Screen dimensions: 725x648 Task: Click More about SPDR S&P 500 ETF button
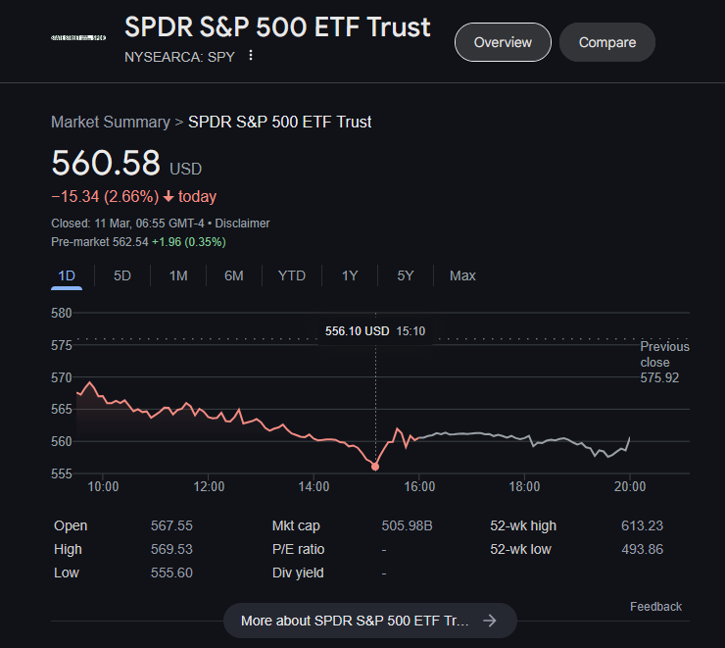coord(370,621)
